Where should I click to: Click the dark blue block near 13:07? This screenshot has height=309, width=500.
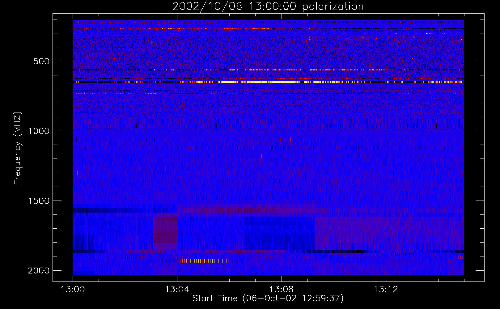[280, 233]
